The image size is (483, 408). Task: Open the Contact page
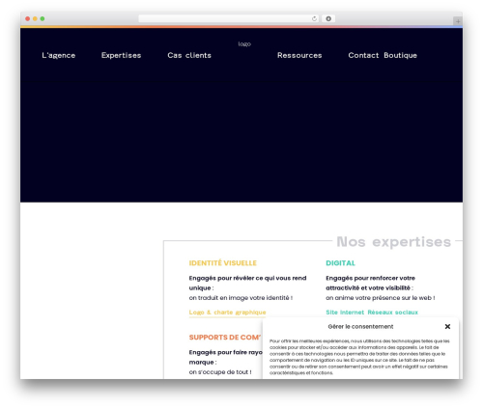(363, 55)
